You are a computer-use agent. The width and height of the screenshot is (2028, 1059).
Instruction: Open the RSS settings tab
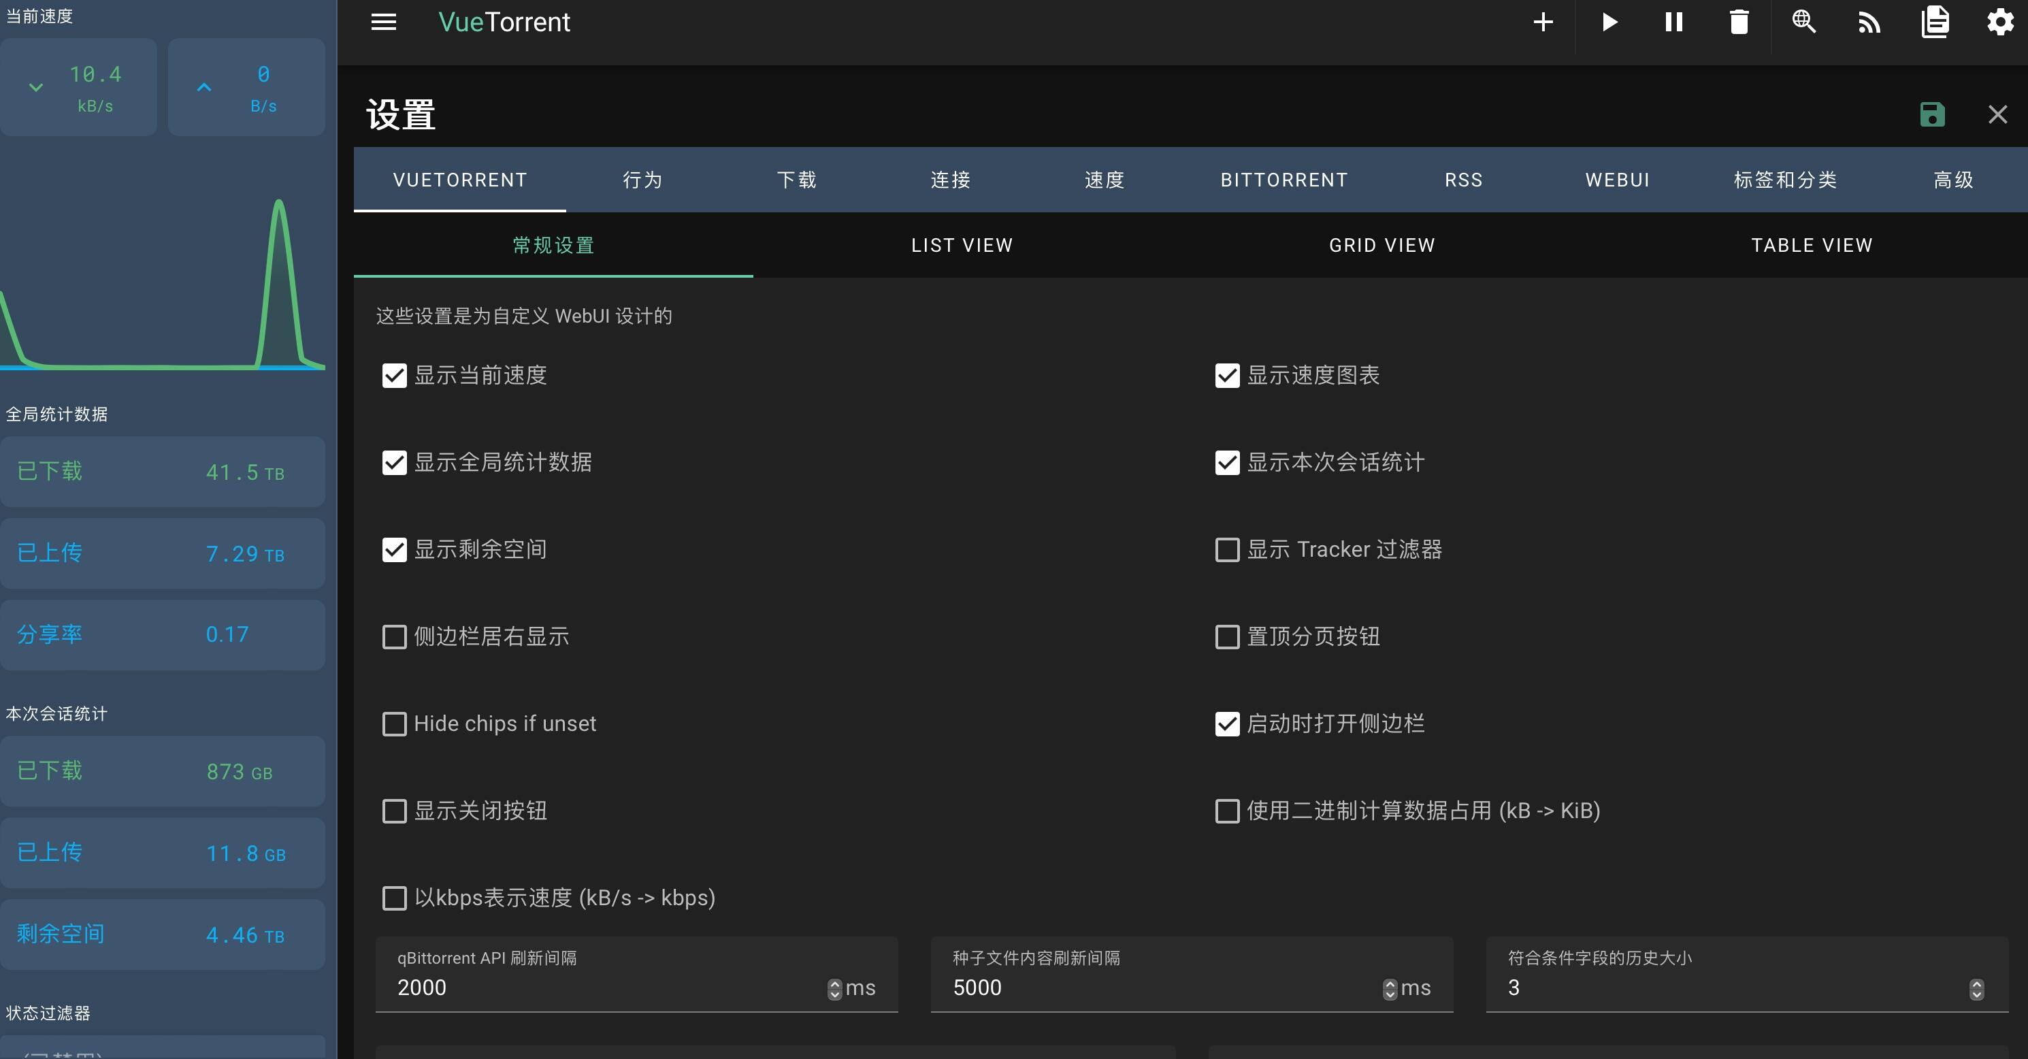1464,180
